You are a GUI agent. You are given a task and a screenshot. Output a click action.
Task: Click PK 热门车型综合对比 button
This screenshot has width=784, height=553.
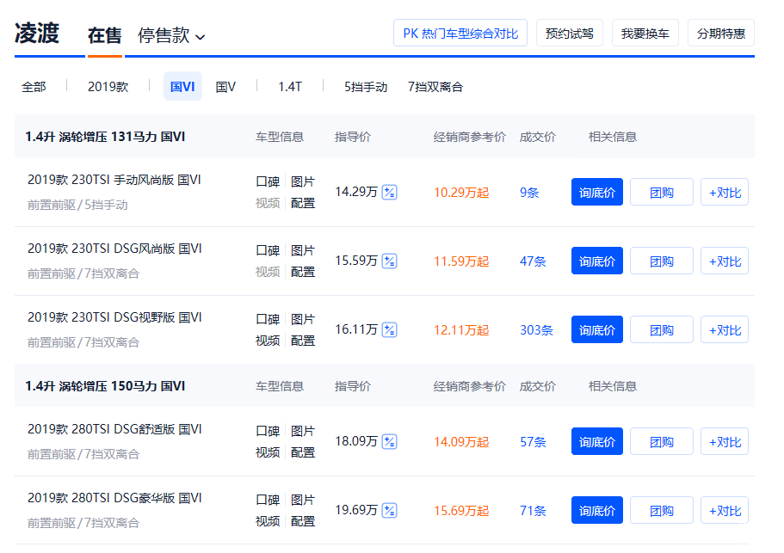coord(460,34)
